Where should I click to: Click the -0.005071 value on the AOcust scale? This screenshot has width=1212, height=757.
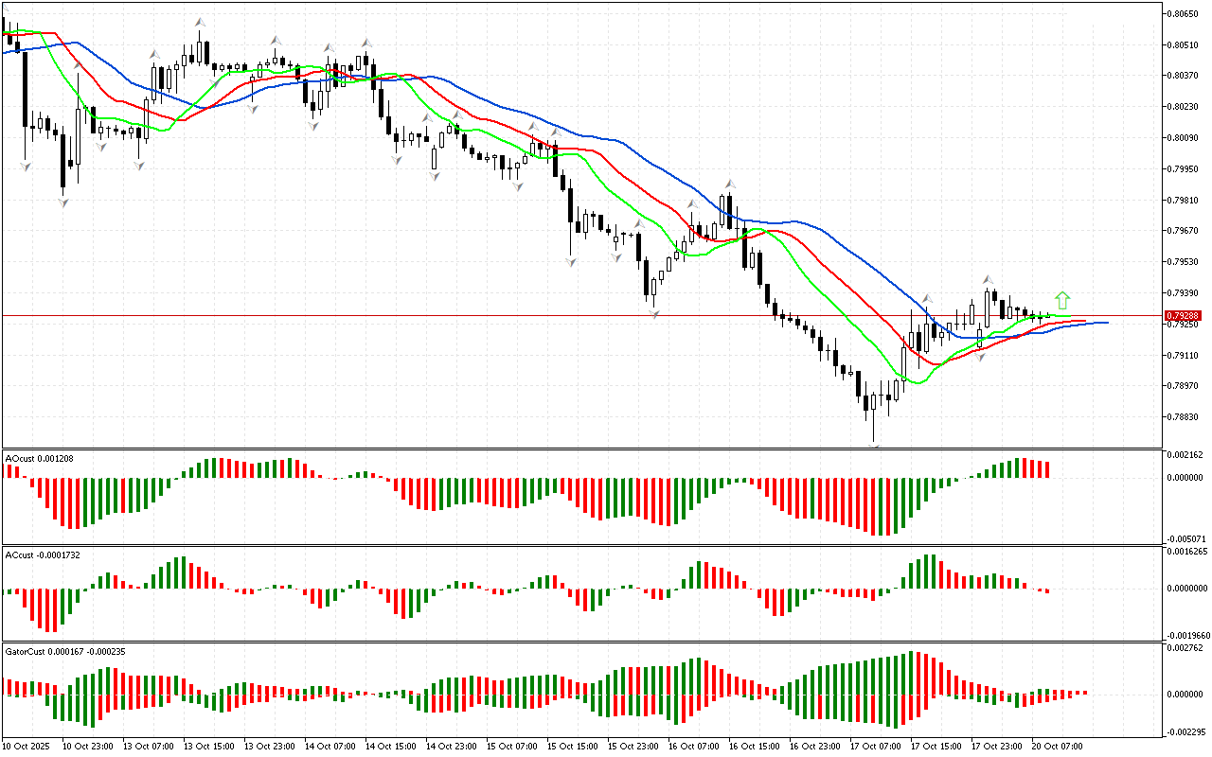pyautogui.click(x=1185, y=538)
